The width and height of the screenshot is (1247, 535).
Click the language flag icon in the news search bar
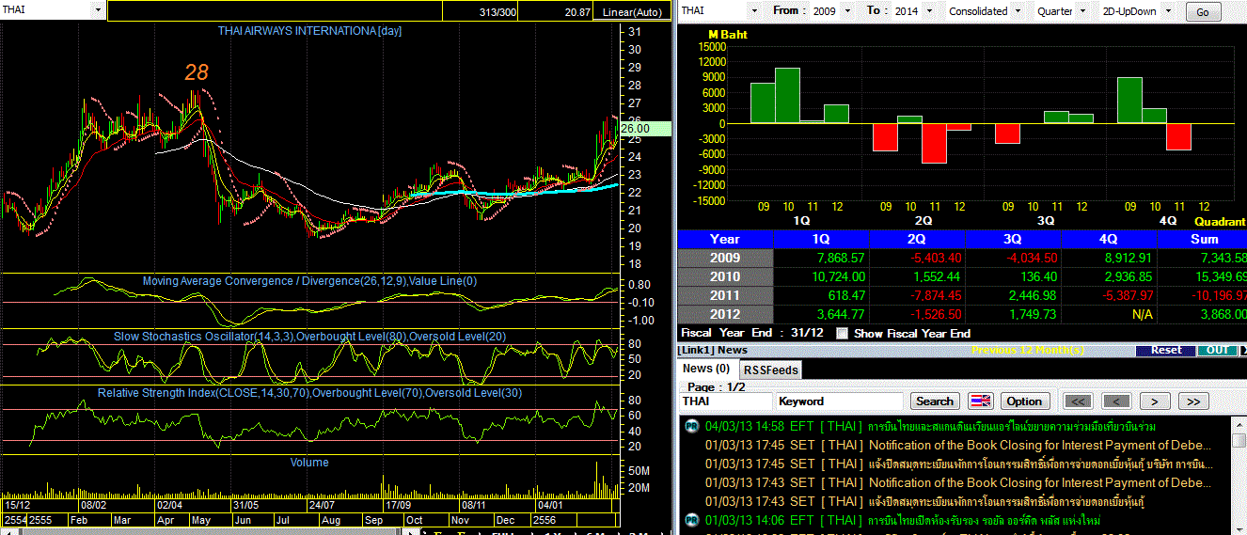981,401
